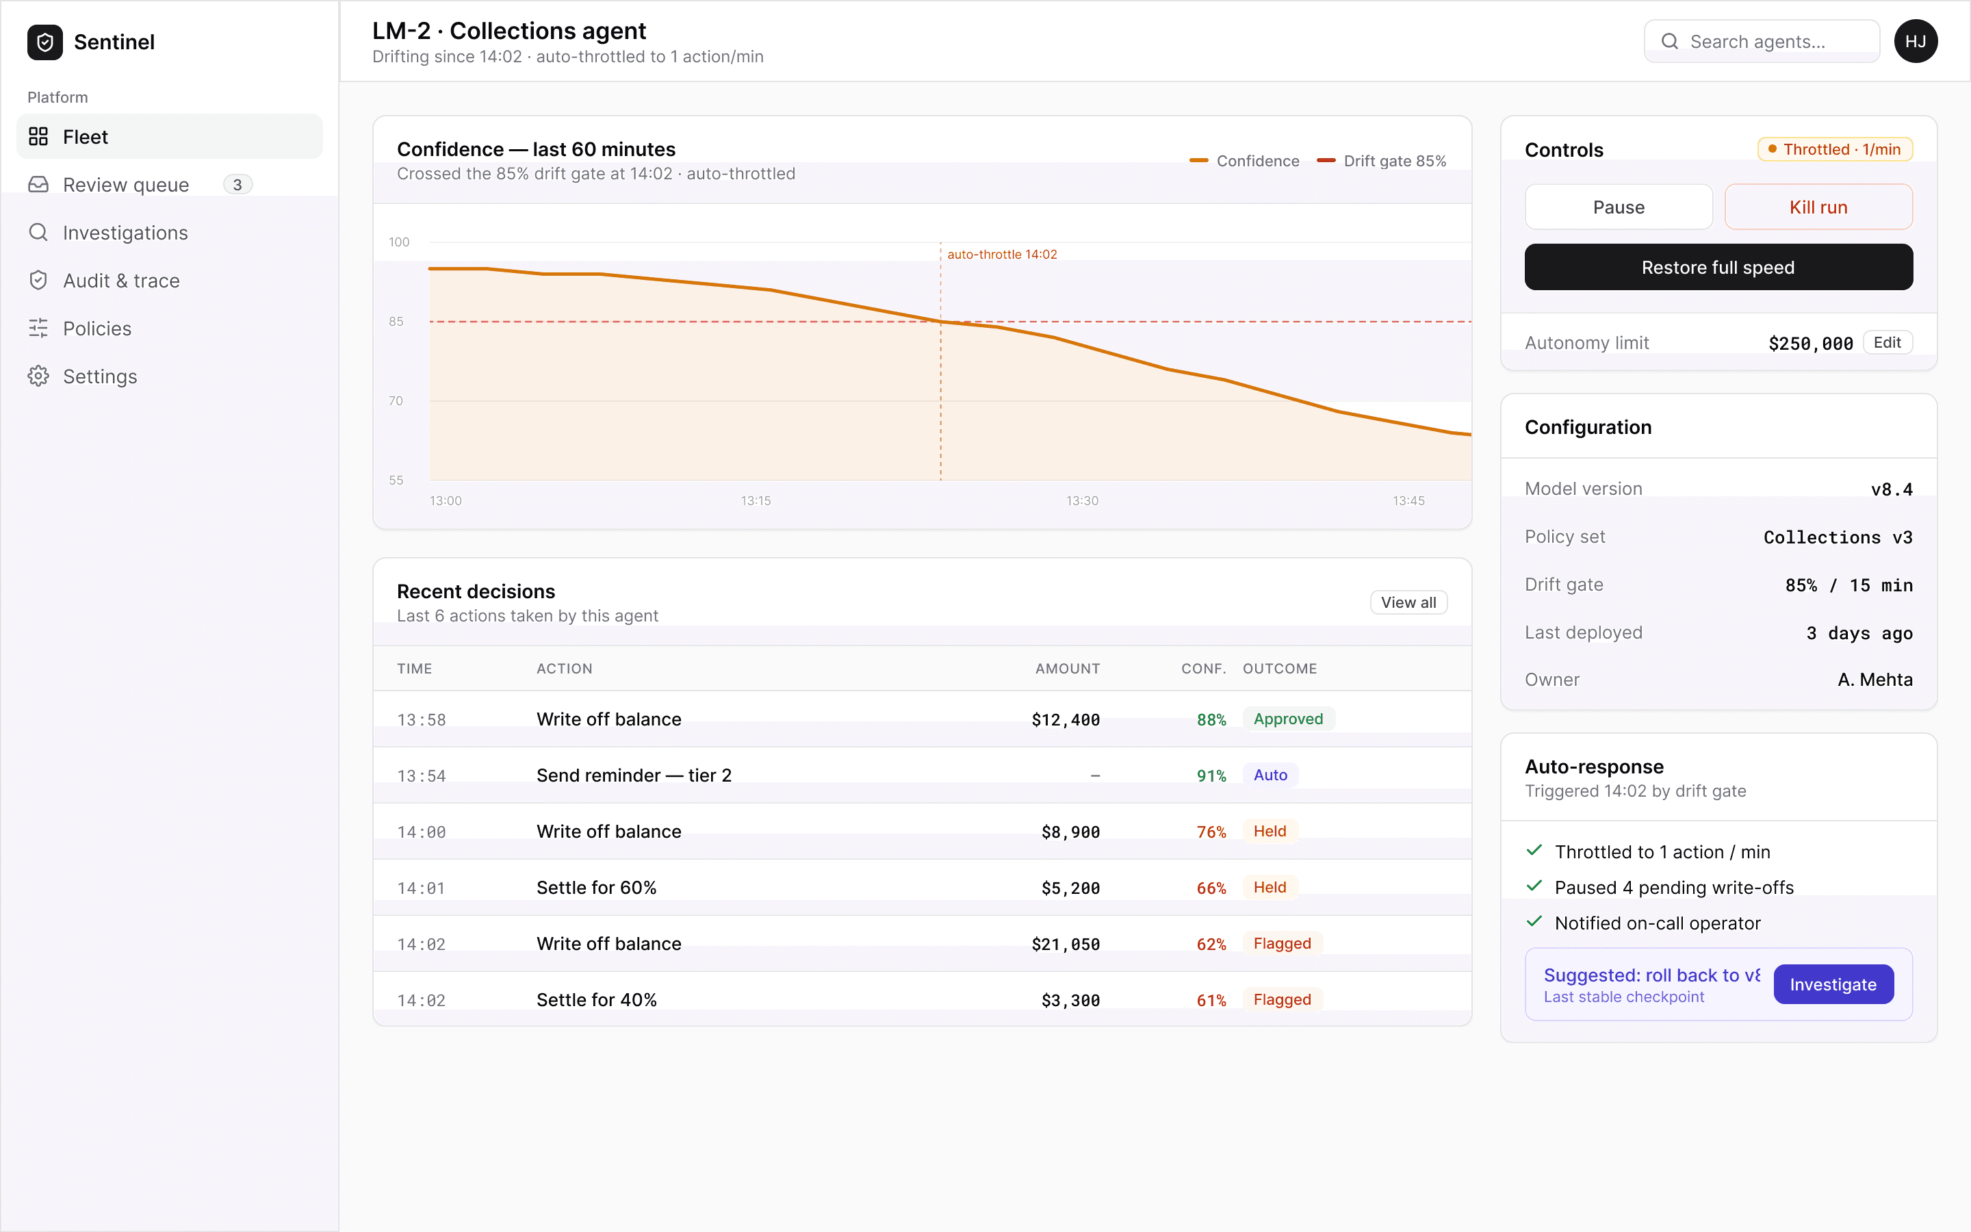The image size is (1971, 1232).
Task: Open Settings from the sidebar
Action: click(x=170, y=376)
